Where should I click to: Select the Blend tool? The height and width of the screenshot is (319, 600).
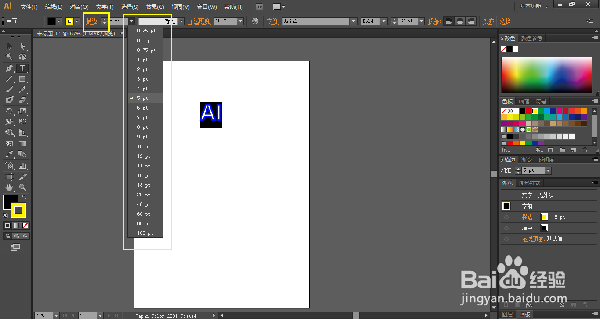(x=22, y=154)
